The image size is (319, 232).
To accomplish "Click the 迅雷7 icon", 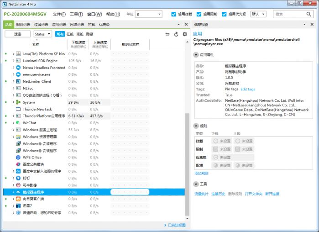I will pyautogui.click(x=18, y=206).
